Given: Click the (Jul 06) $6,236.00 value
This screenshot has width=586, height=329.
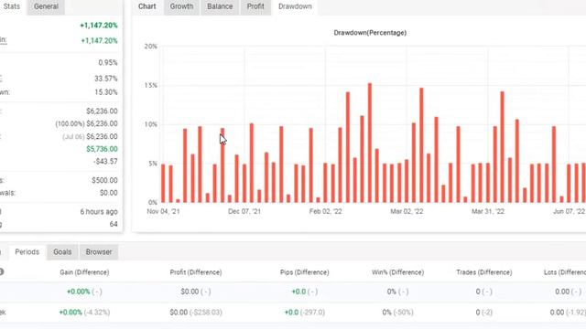Looking at the screenshot, I should coord(90,136).
